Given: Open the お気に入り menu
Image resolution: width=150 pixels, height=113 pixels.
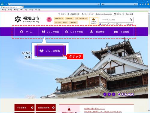Looking at the screenshot, I should (x=23, y=10).
